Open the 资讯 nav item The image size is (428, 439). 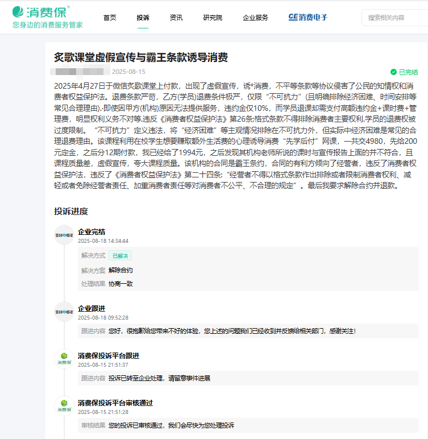point(176,18)
